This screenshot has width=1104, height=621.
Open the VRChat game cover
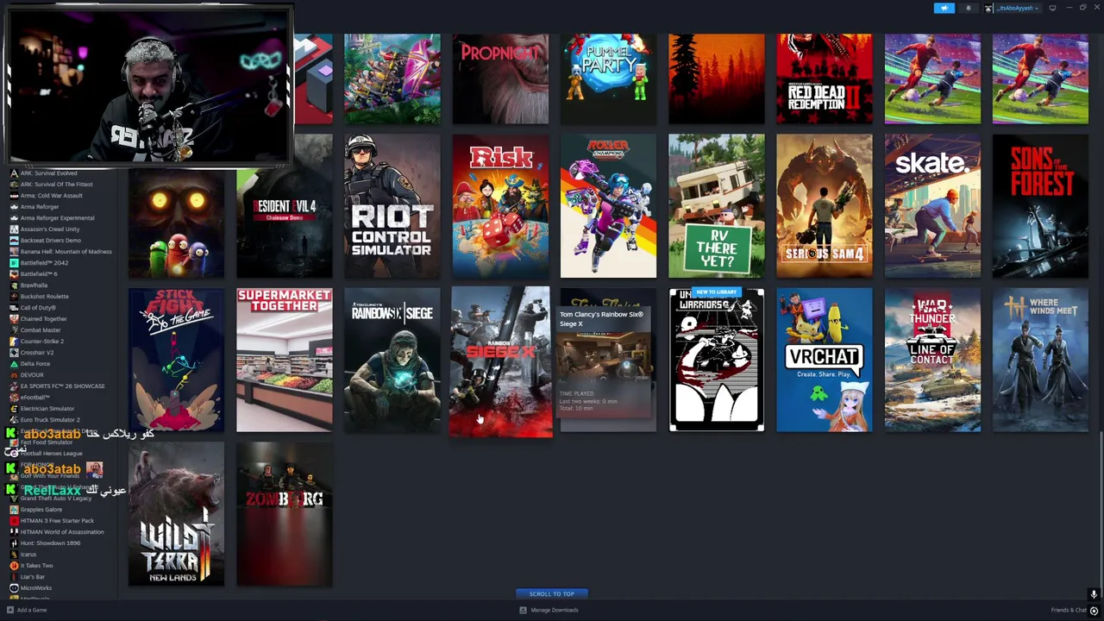(x=825, y=360)
